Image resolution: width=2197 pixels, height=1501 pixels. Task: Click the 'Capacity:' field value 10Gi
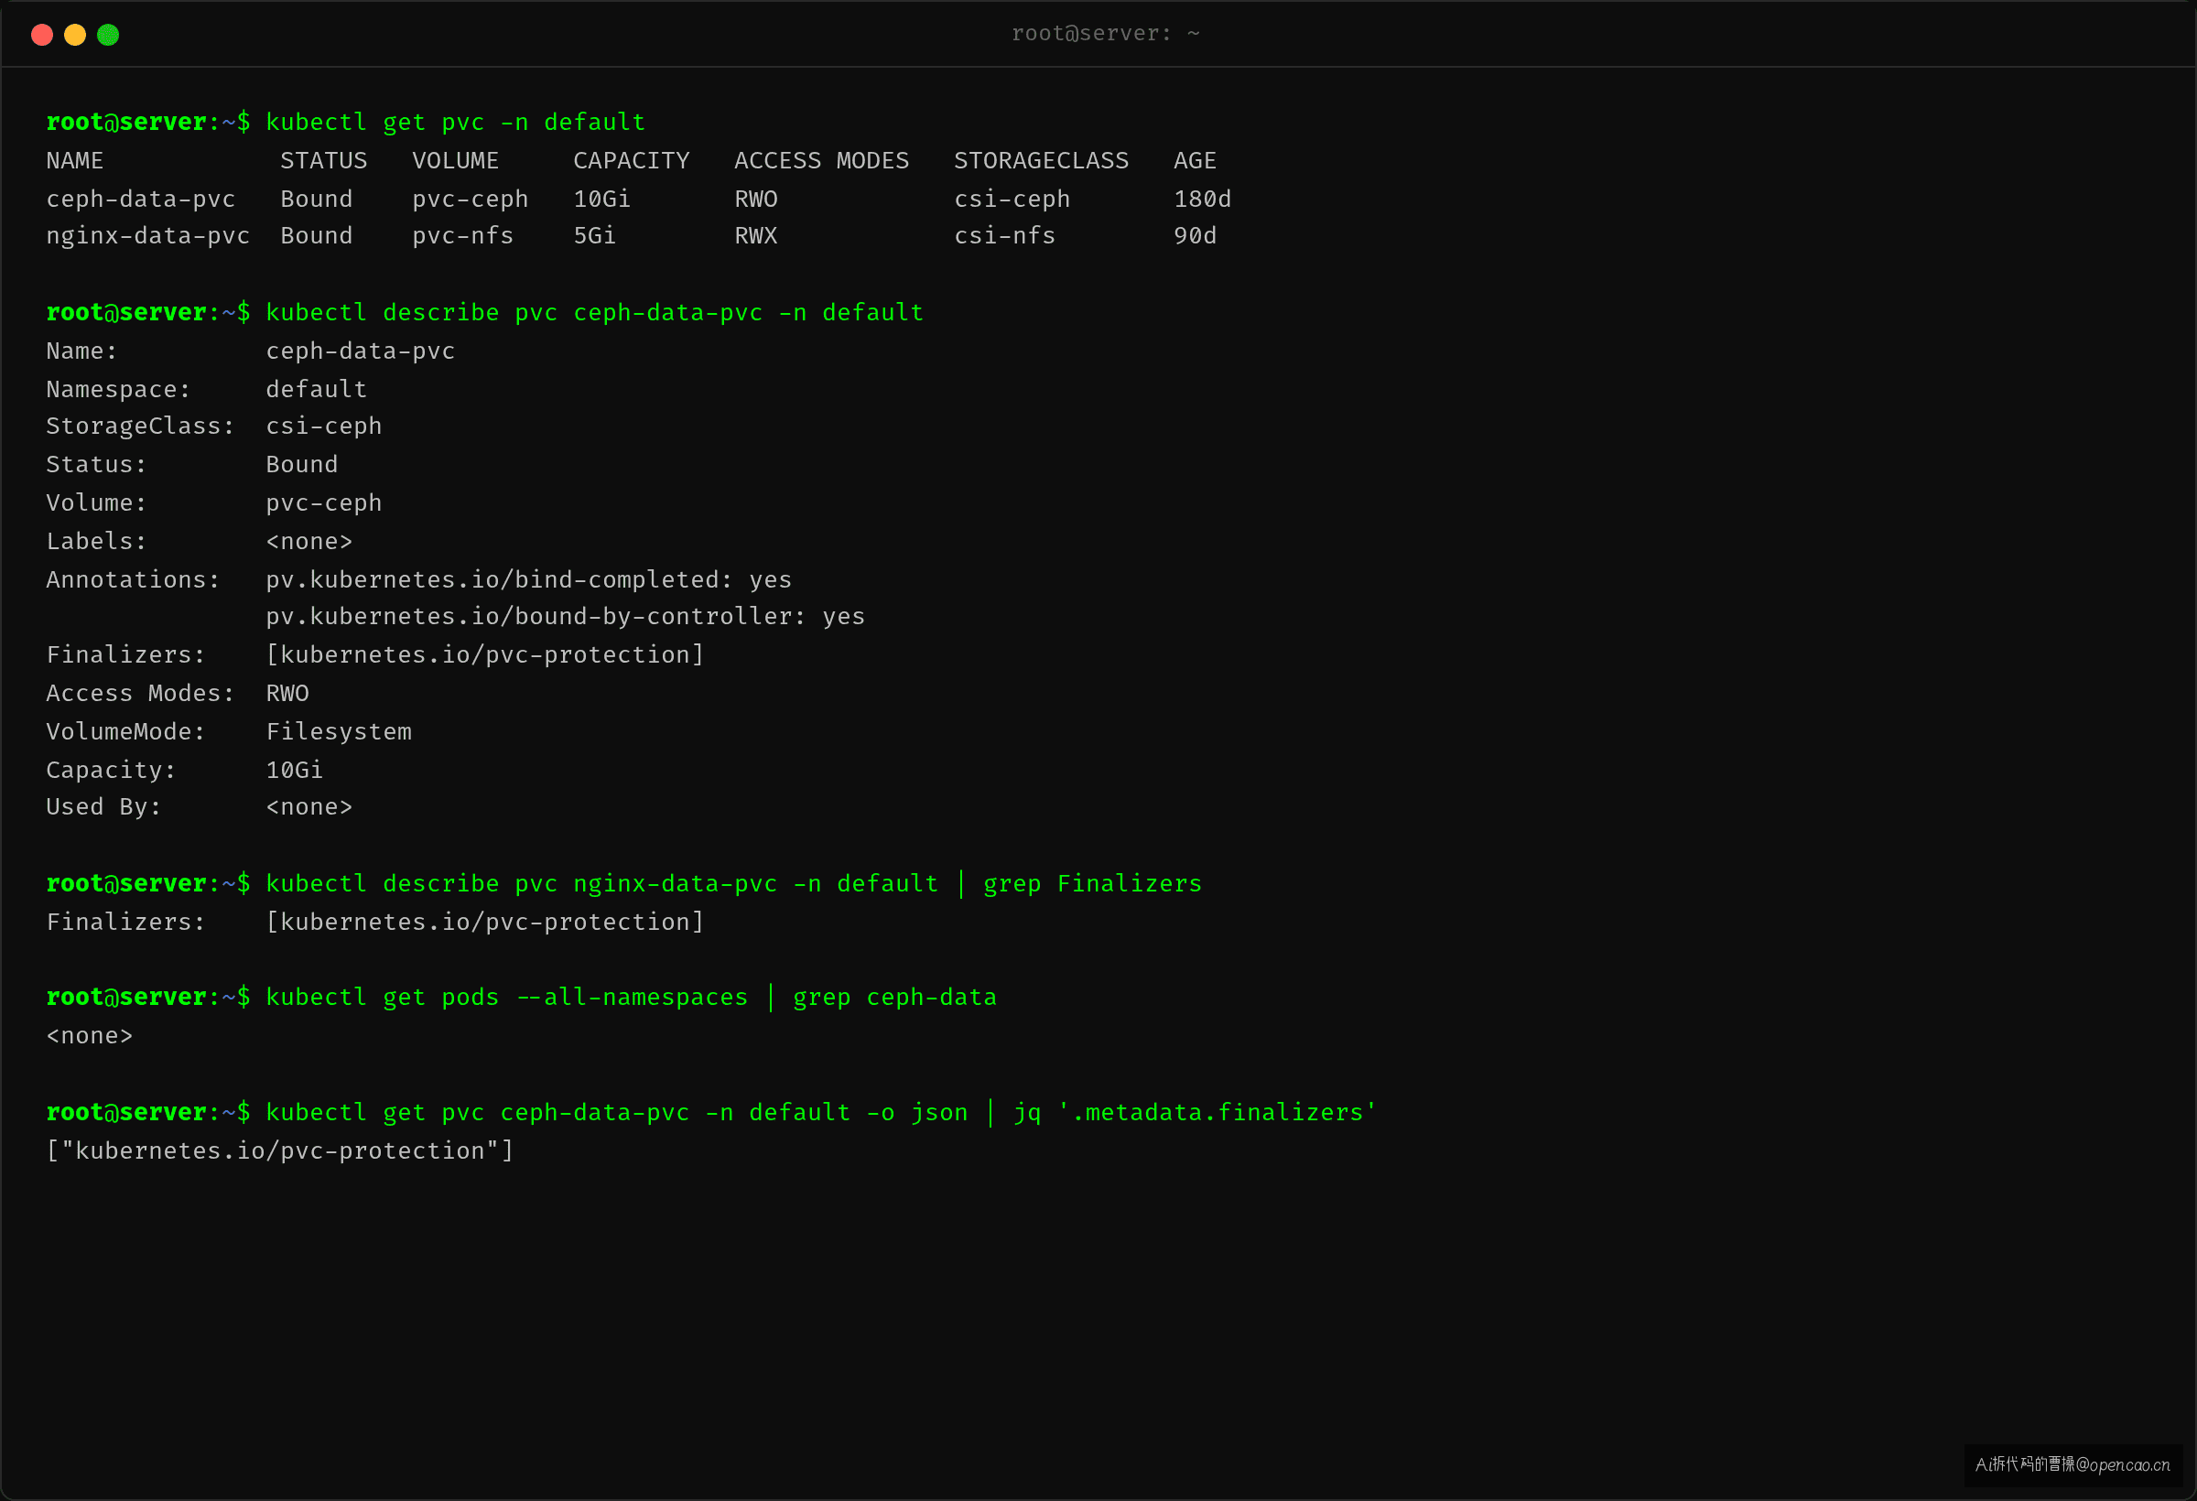point(294,771)
